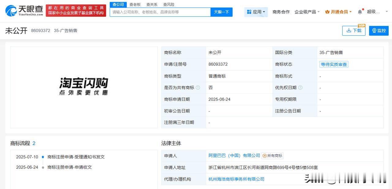Click help icon next to 优先权日期
The height and width of the screenshot is (189, 392).
click(x=300, y=88)
